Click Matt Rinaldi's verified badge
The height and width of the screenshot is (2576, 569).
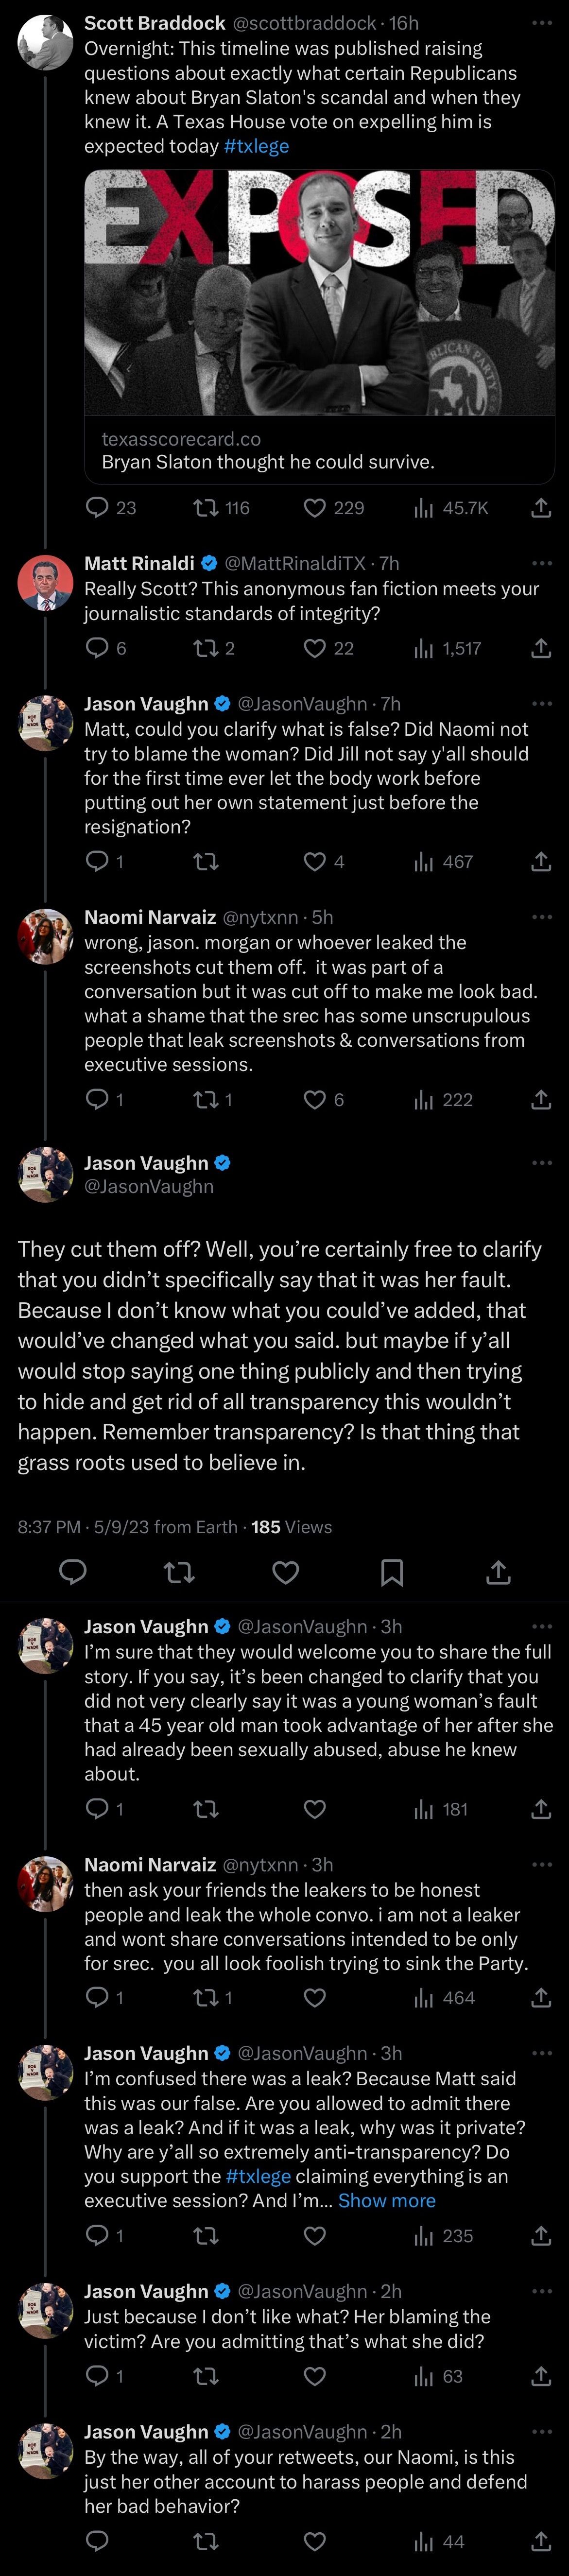pyautogui.click(x=208, y=562)
